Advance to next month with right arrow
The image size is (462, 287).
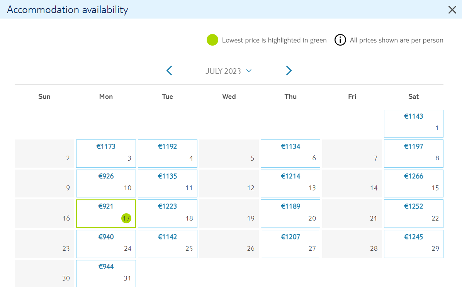[x=289, y=71]
